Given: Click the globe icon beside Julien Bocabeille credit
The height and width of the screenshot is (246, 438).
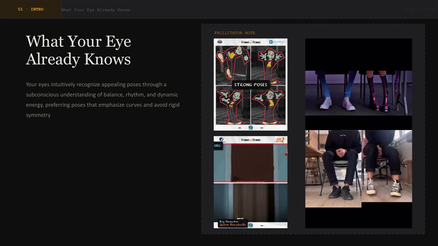Looking at the screenshot, I should [x=251, y=225].
